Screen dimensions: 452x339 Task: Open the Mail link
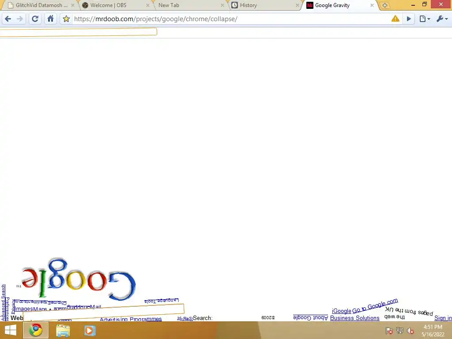[x=96, y=307]
